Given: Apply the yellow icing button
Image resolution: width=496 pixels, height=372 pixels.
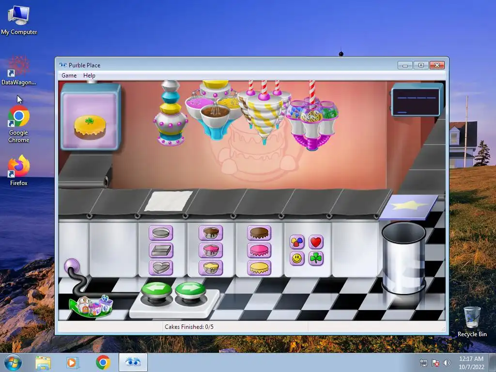Looking at the screenshot, I should [x=259, y=267].
